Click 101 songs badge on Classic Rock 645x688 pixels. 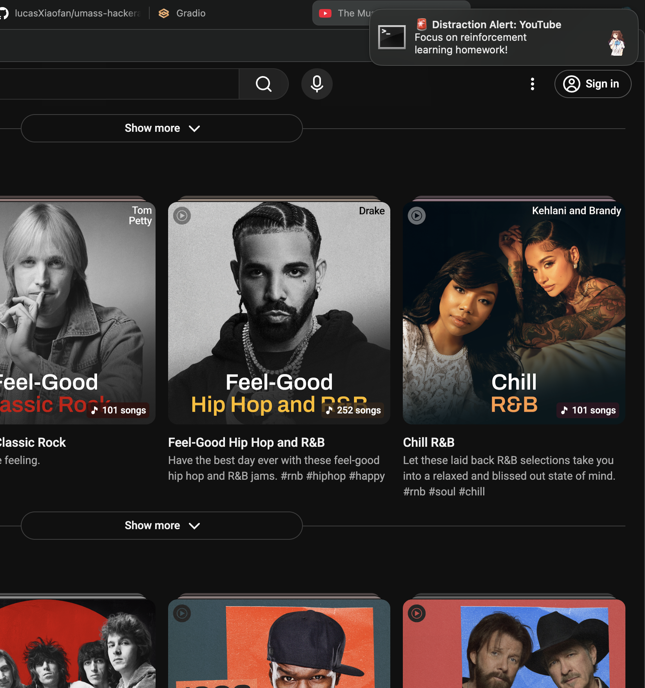click(x=118, y=410)
